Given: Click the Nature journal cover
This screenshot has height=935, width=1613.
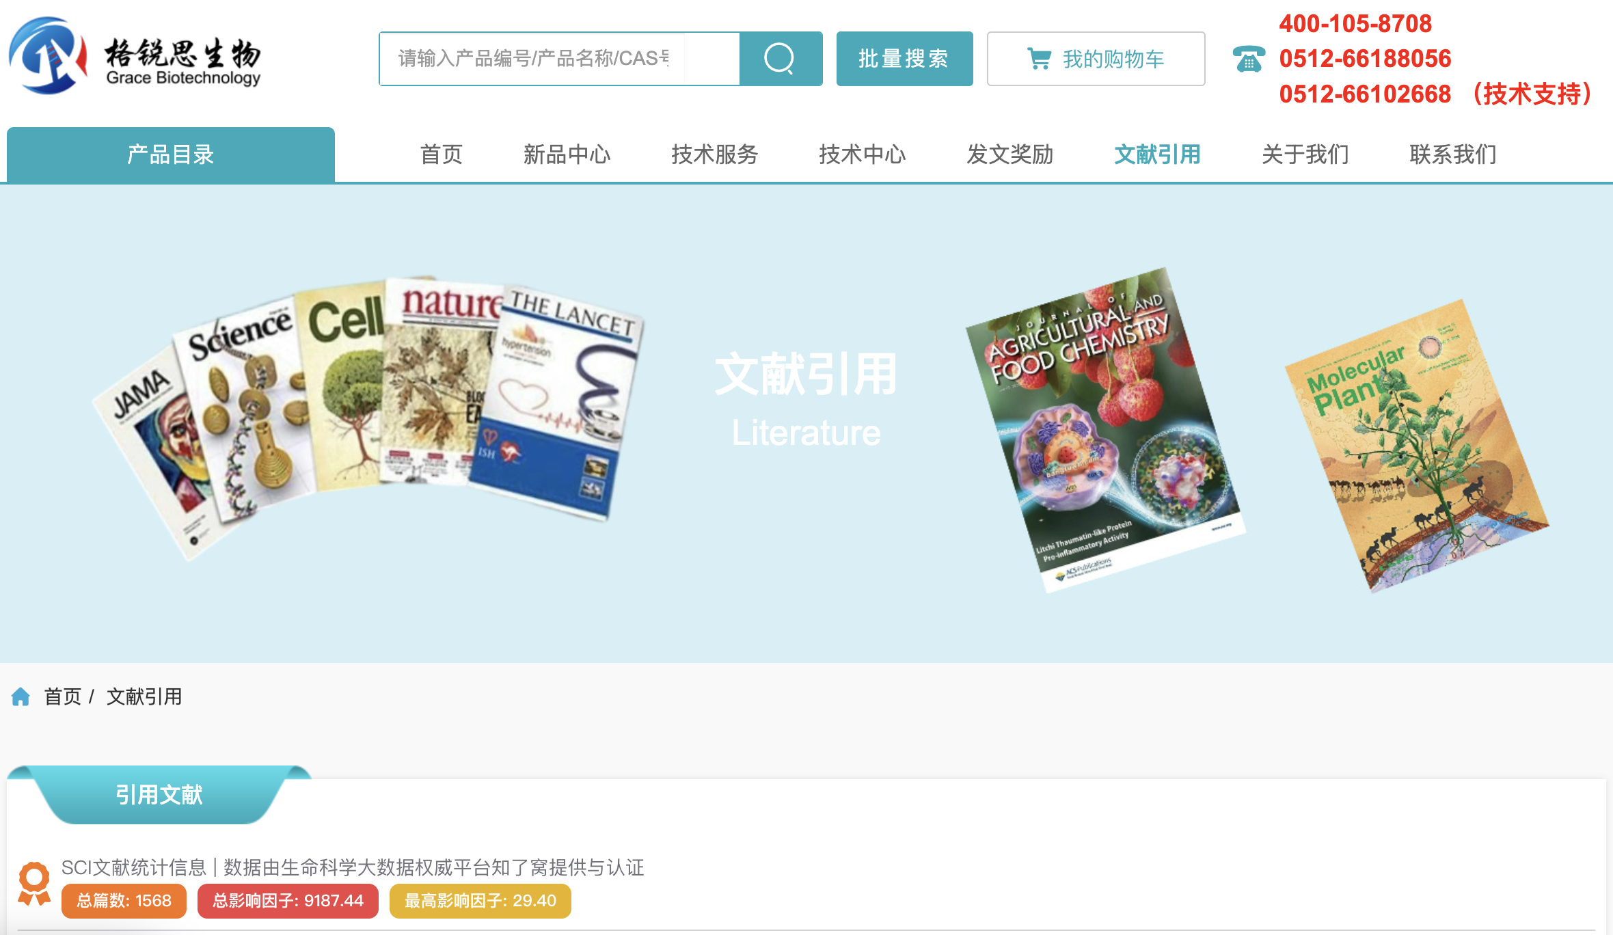Looking at the screenshot, I should 441,383.
